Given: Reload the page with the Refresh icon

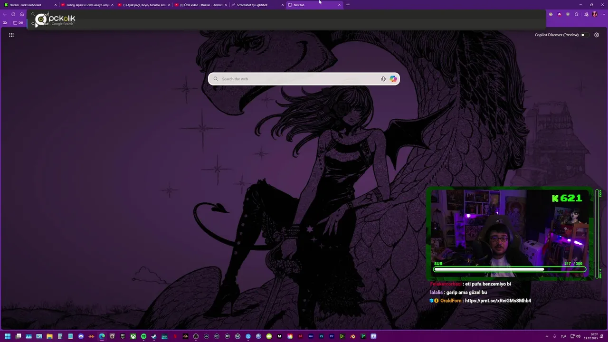Looking at the screenshot, I should coord(13,14).
